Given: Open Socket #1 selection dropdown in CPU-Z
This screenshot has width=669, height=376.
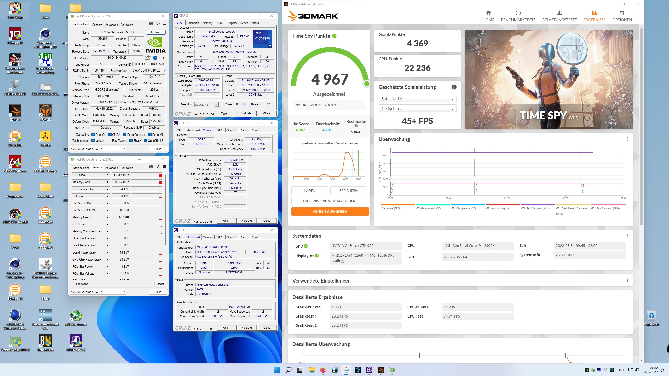Looking at the screenshot, I should [206, 105].
